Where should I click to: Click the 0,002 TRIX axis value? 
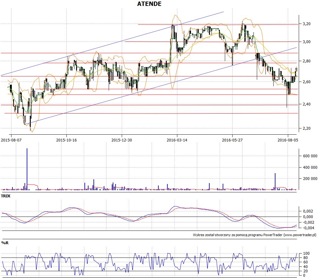(x=308, y=211)
